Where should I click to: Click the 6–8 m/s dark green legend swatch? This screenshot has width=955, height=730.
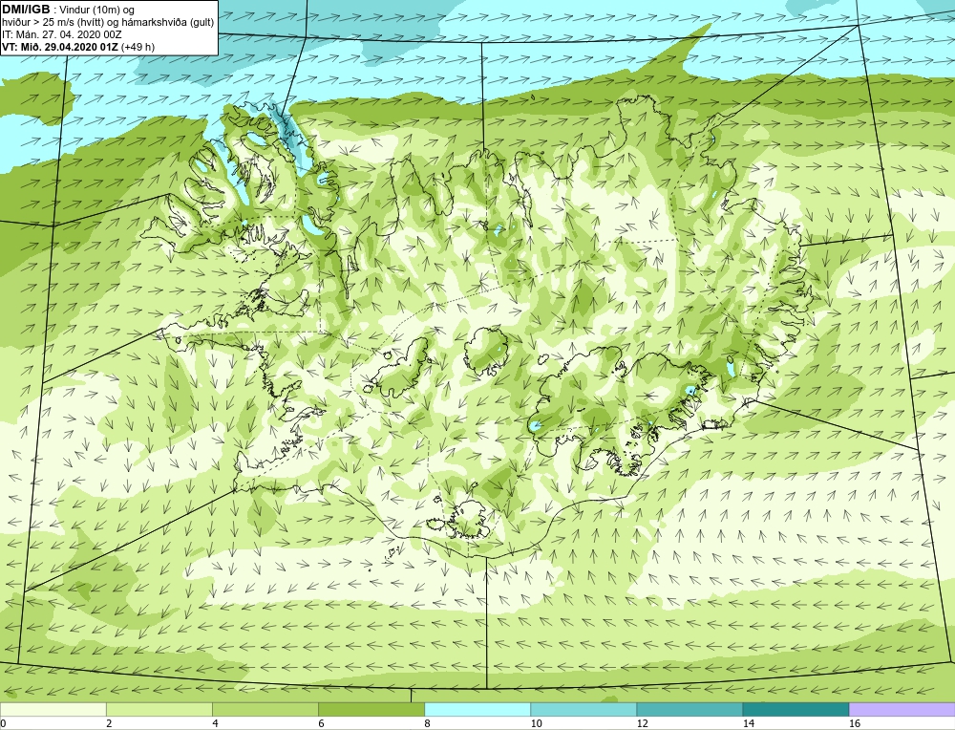click(x=371, y=709)
